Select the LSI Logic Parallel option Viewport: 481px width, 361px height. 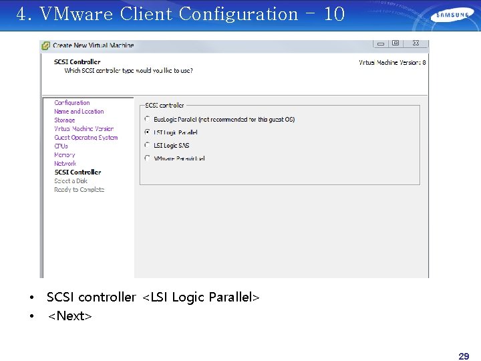tap(148, 132)
